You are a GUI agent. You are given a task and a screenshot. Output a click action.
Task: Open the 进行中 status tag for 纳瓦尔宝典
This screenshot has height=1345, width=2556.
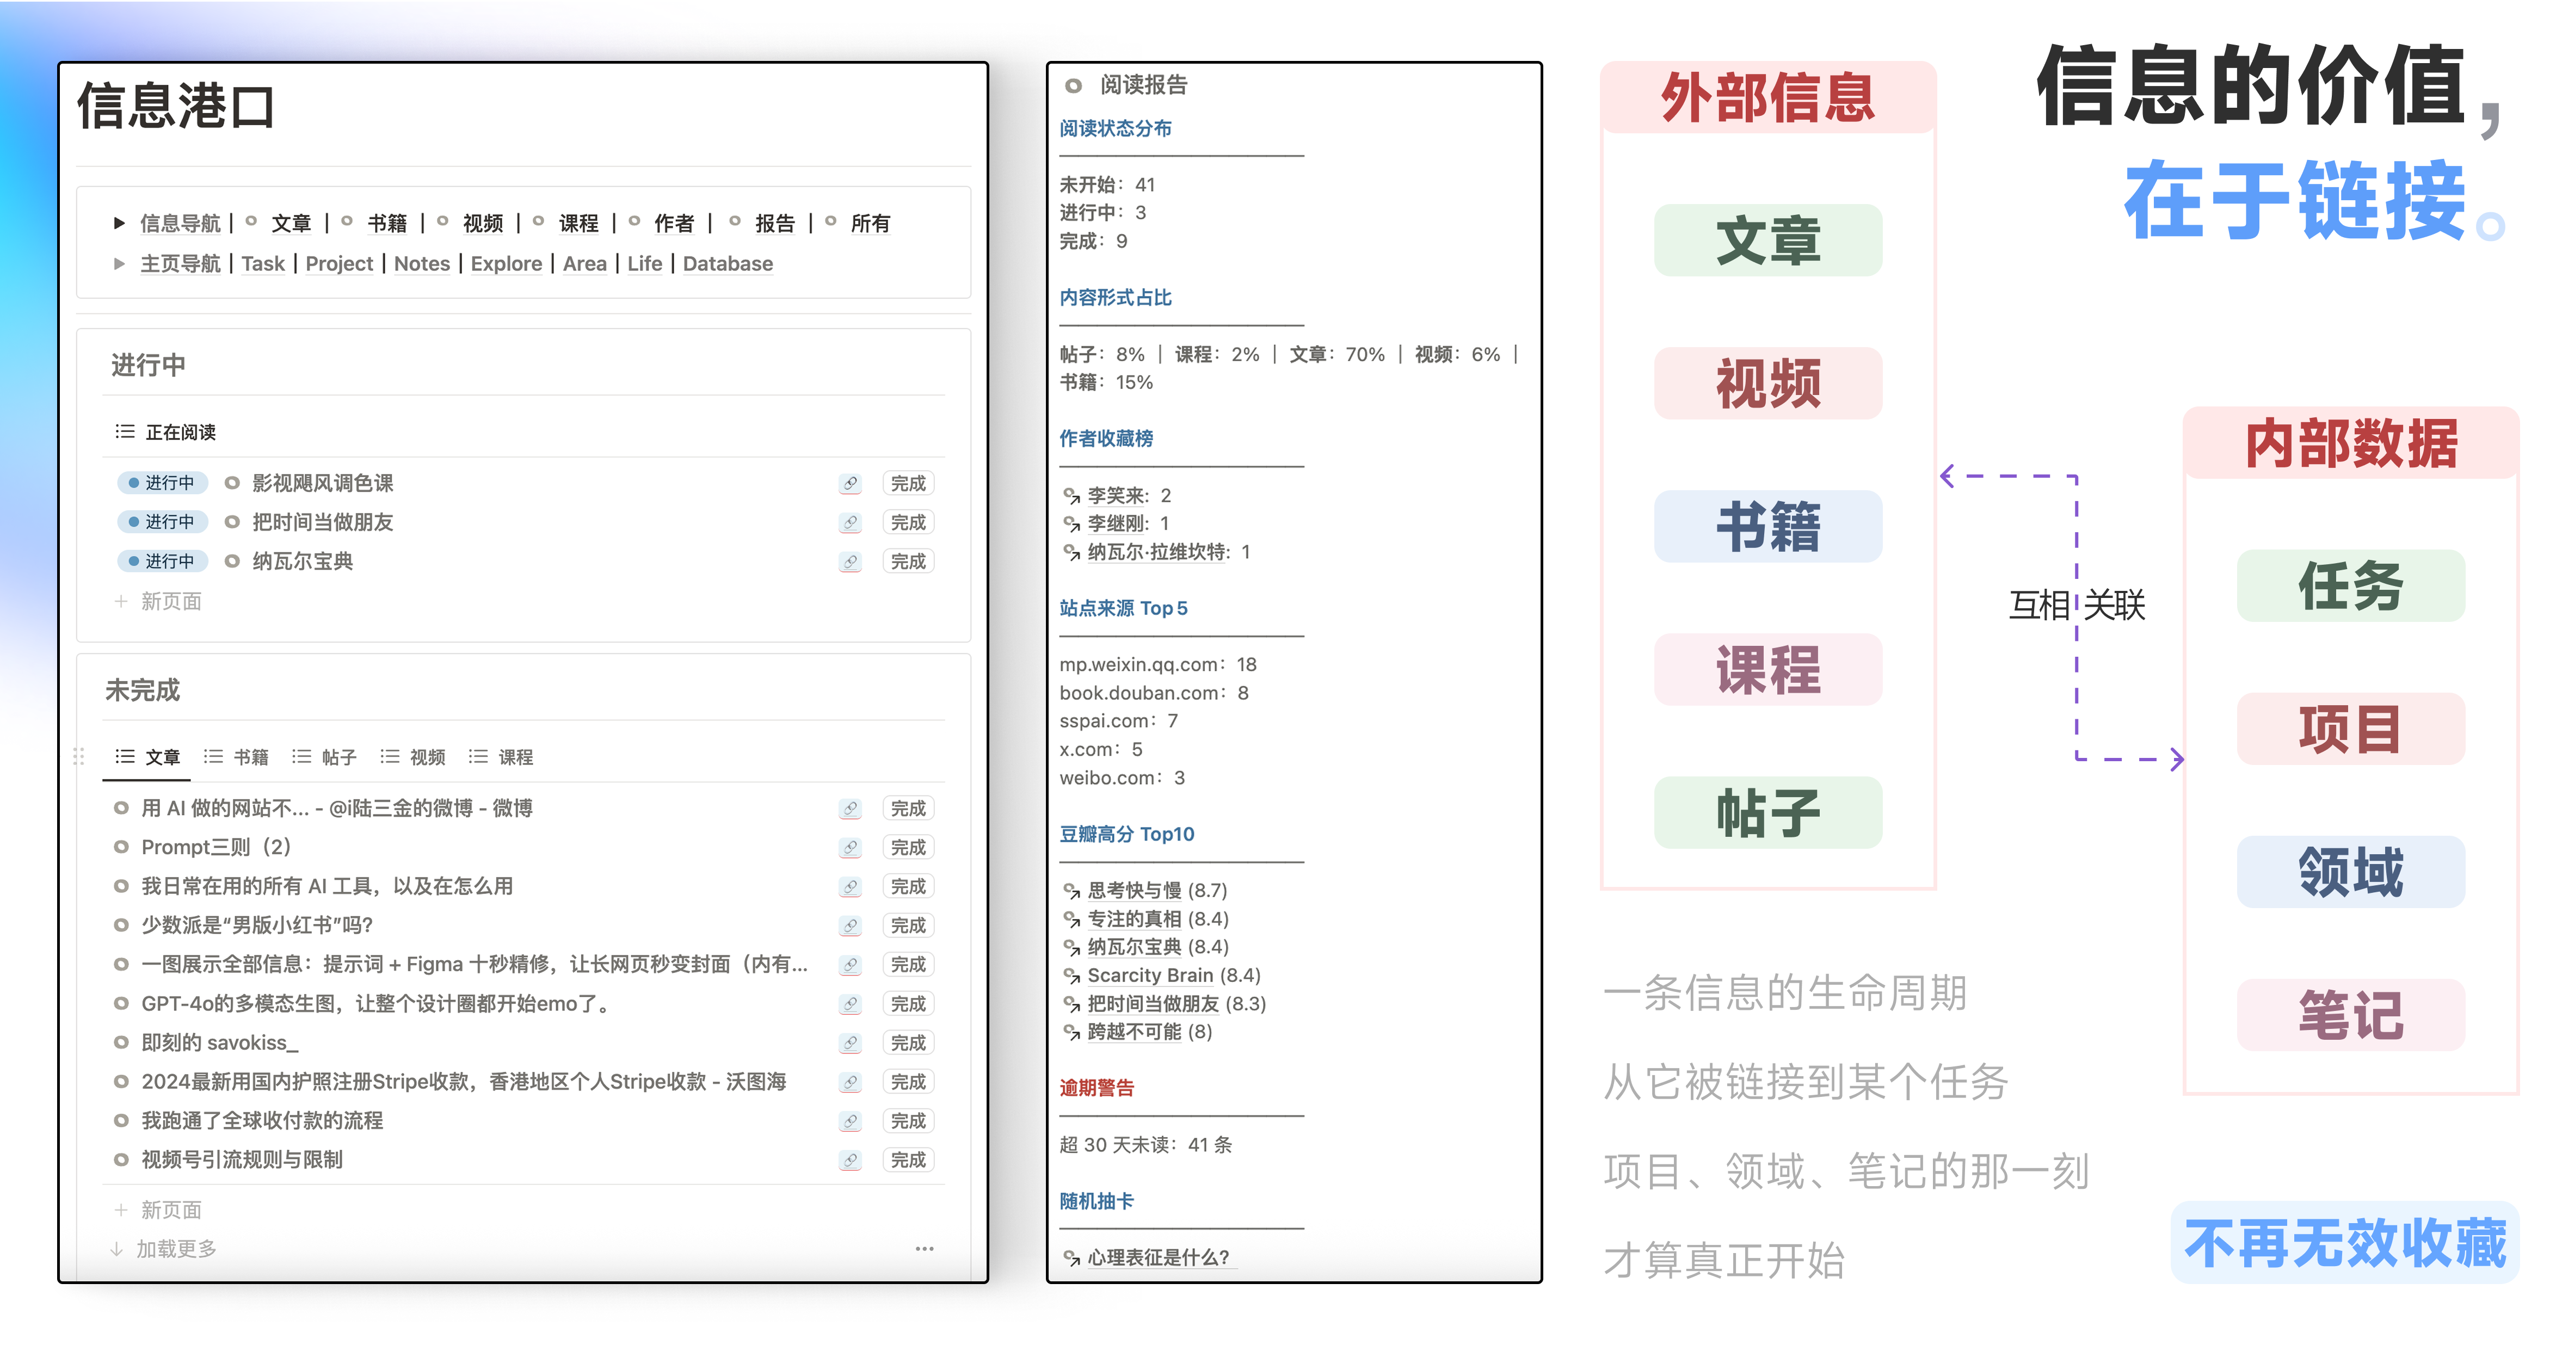coord(162,562)
